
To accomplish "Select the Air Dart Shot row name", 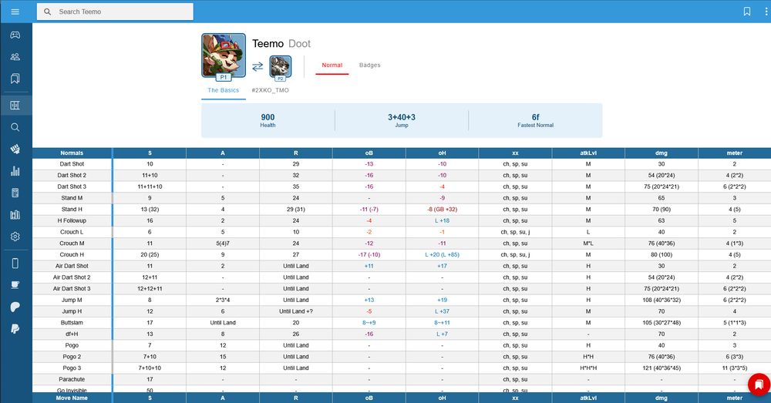I will (x=72, y=266).
